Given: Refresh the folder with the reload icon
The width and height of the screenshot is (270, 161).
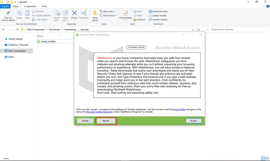Looking at the screenshot, I should [x=198, y=30].
